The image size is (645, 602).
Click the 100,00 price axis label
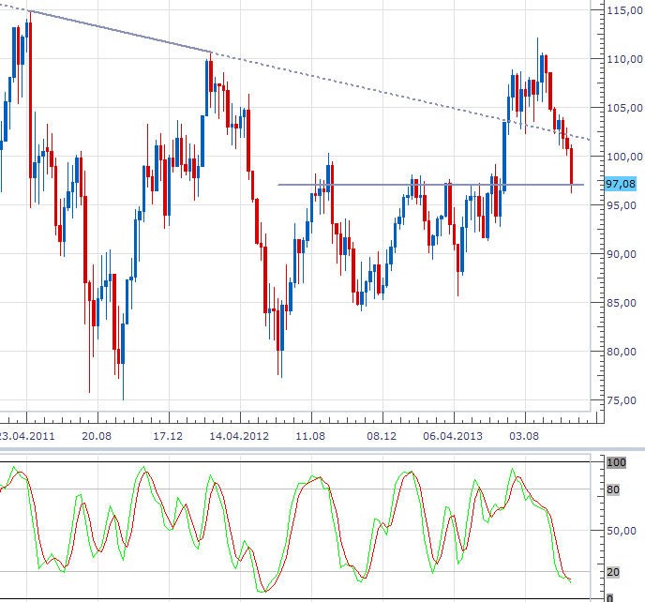click(625, 157)
